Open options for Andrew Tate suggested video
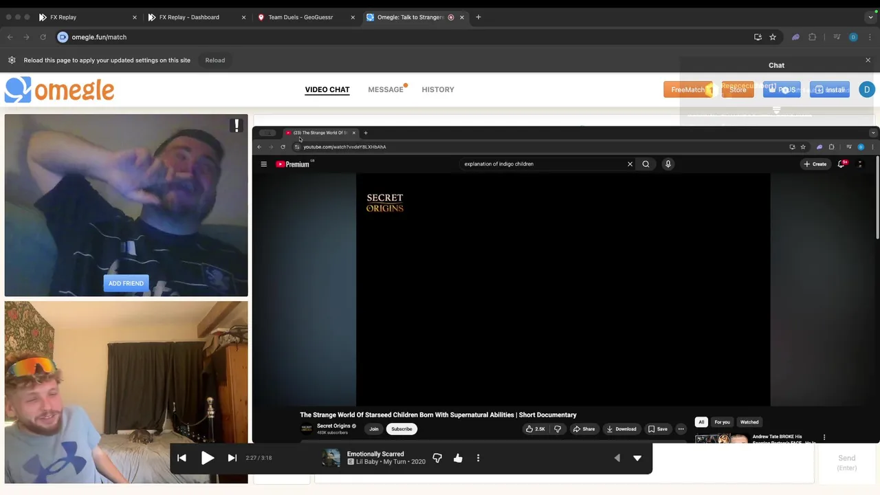 [x=824, y=437]
